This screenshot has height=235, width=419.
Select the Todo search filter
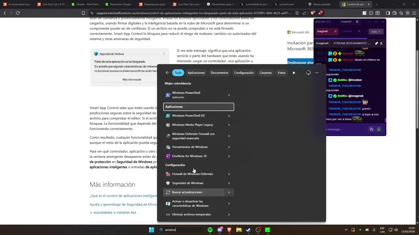pos(178,73)
